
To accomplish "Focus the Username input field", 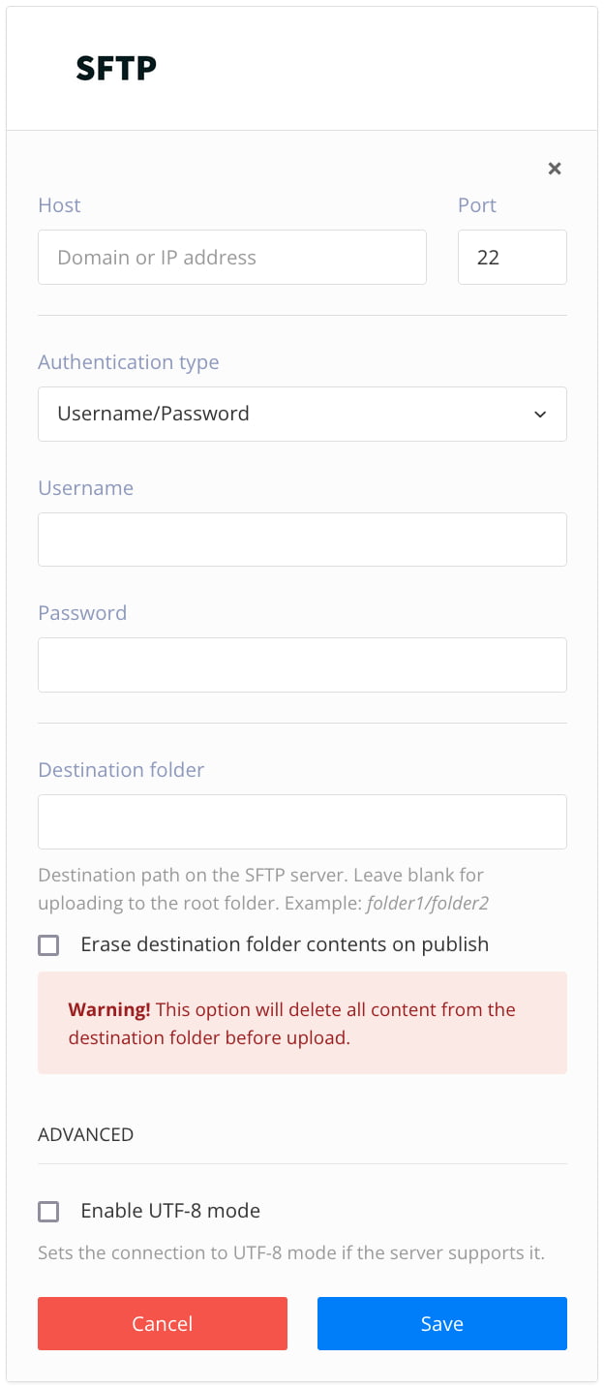I will point(302,540).
